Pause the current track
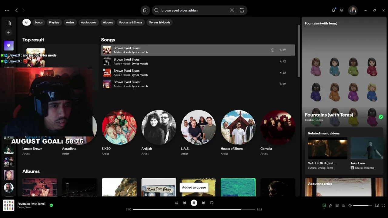 194,203
